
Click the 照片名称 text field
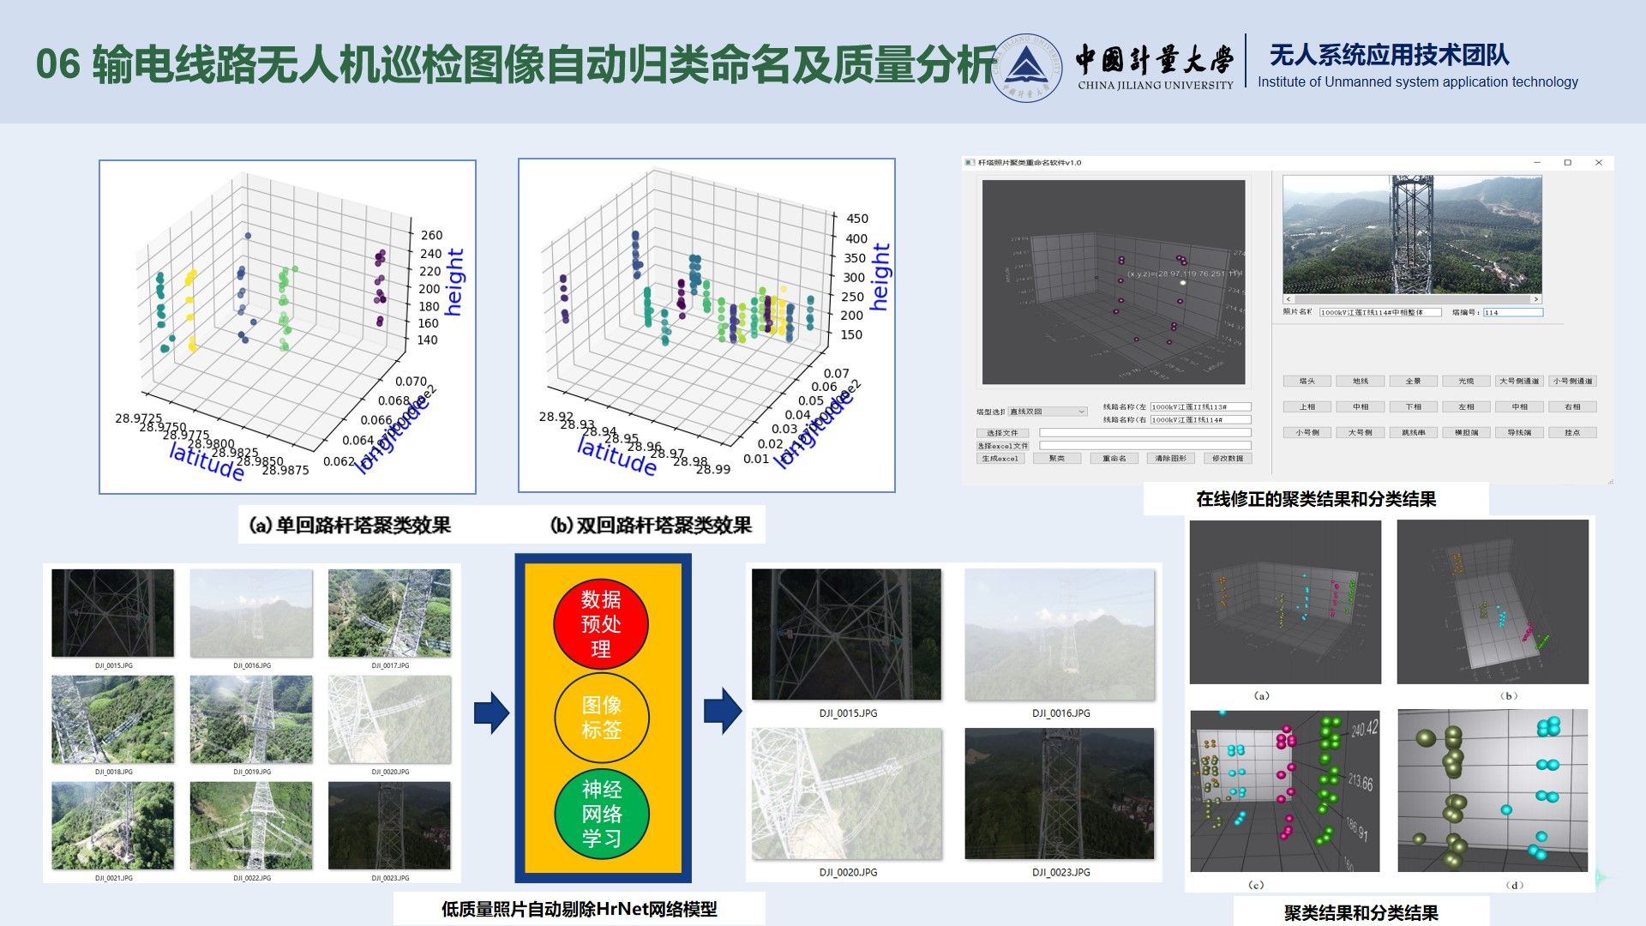click(x=1379, y=312)
